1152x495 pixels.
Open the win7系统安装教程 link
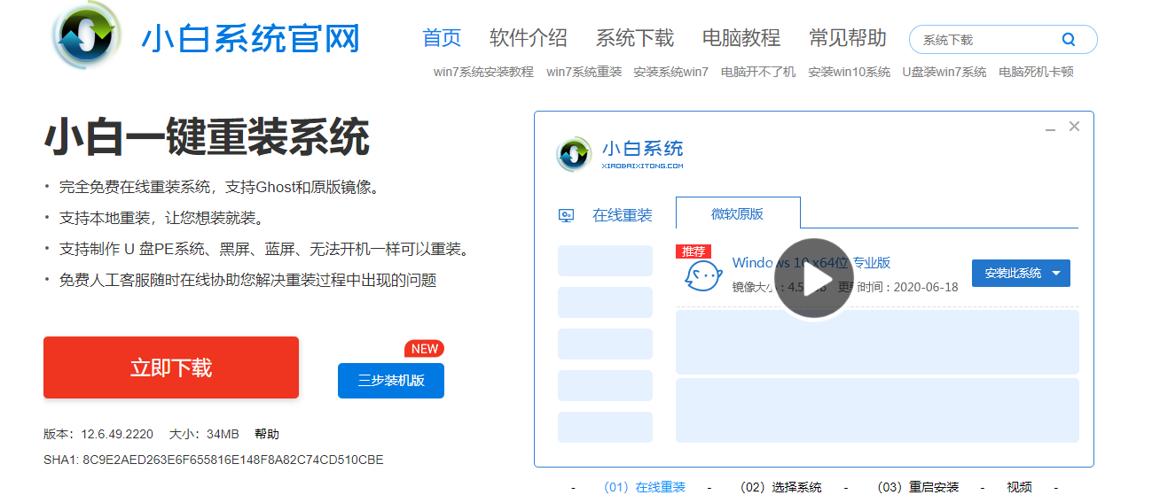click(483, 72)
